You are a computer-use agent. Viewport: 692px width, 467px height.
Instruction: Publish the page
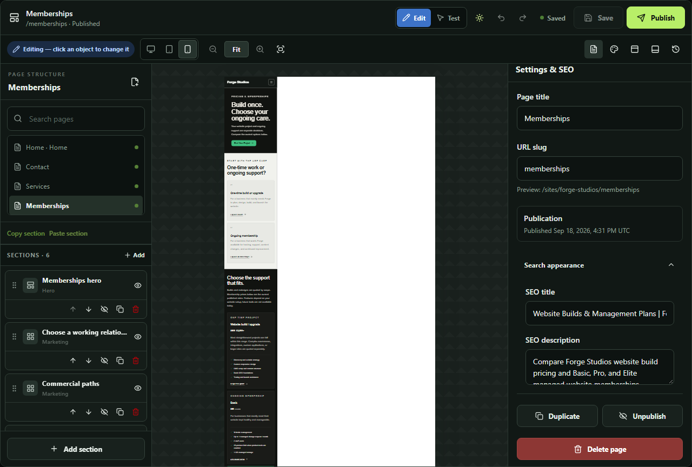click(x=656, y=18)
